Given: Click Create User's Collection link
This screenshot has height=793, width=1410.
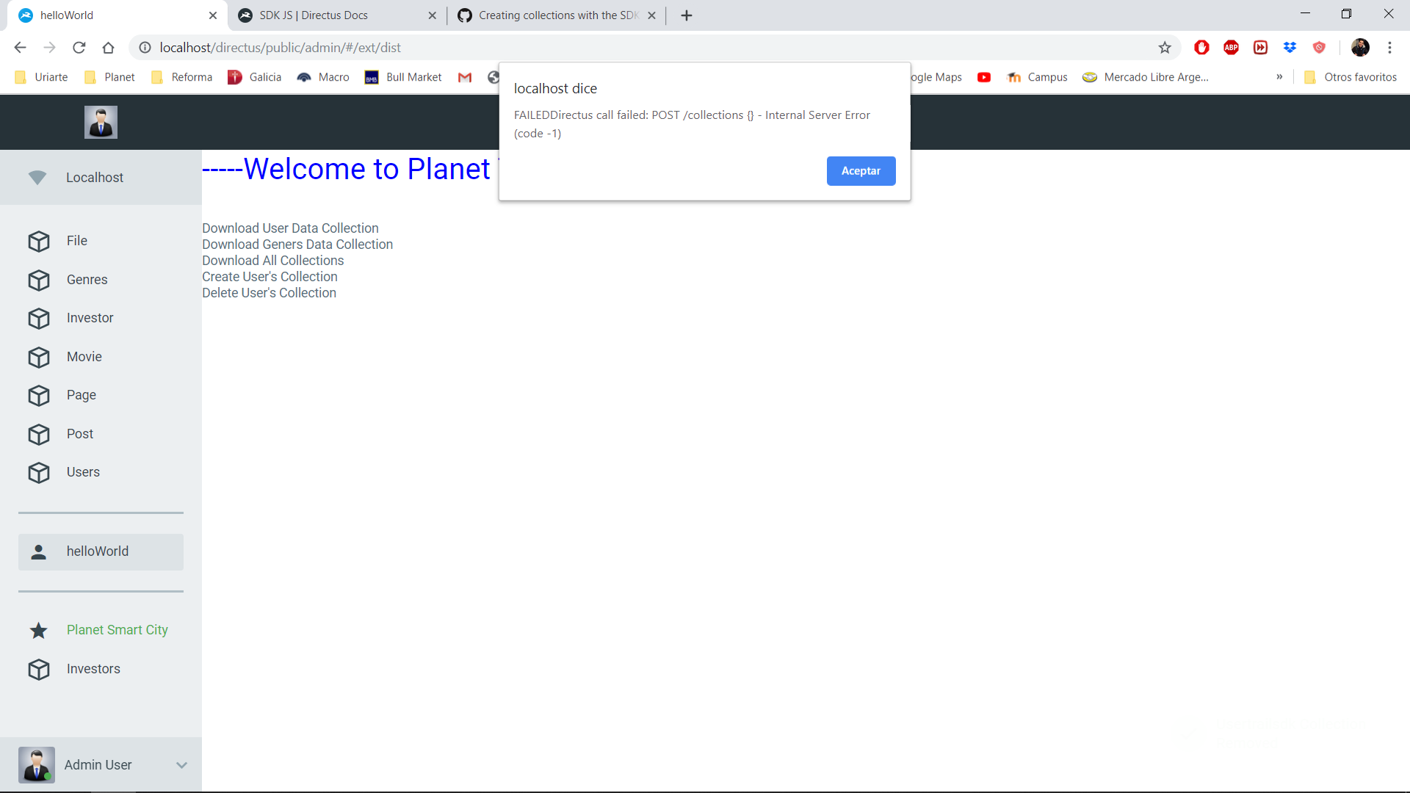Looking at the screenshot, I should tap(270, 277).
